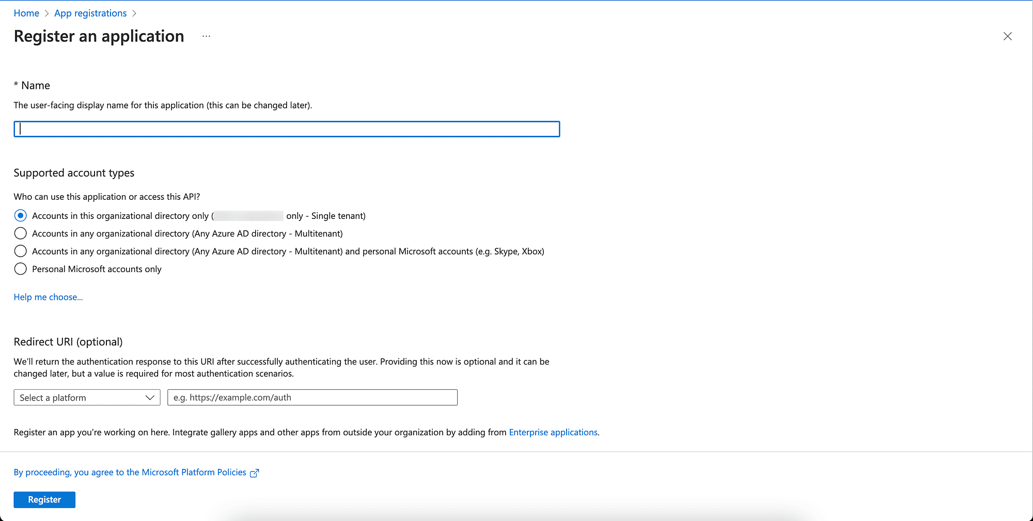1033x521 pixels.
Task: Click the breadcrumb chevron after Home
Action: (x=46, y=13)
